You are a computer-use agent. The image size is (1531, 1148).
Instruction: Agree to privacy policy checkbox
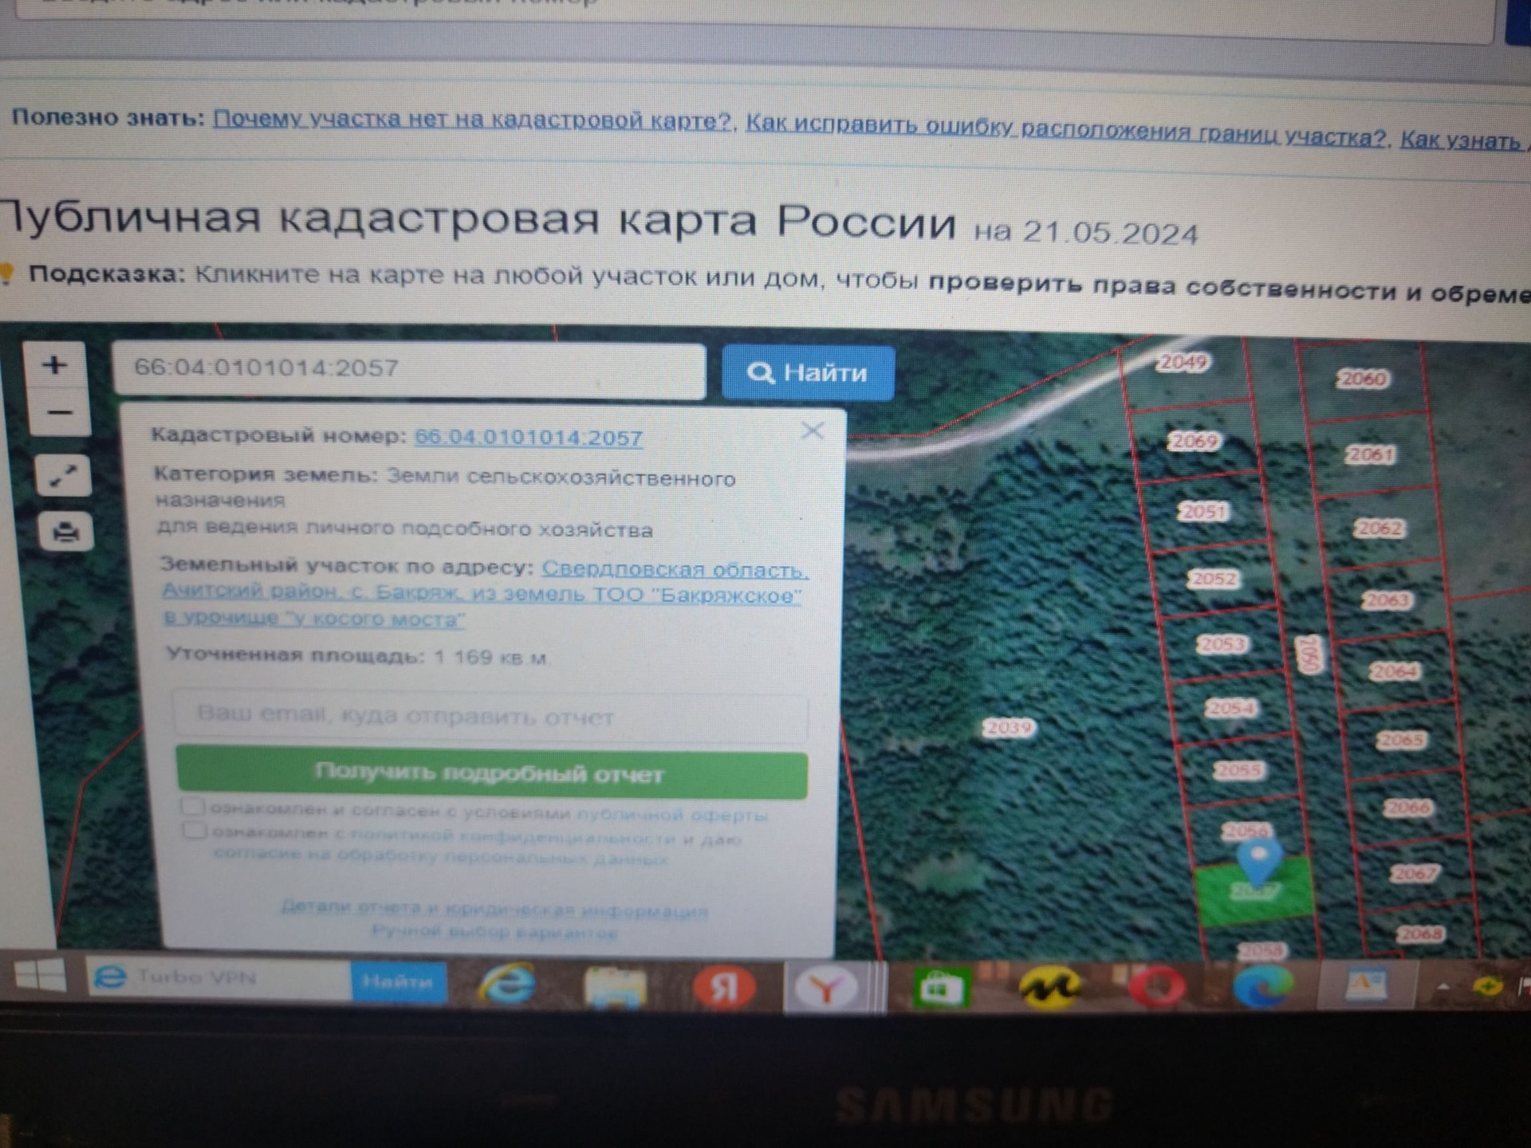(194, 832)
